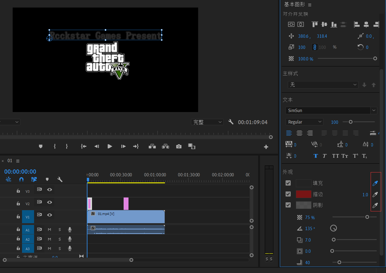
Task: Open Regular font style dropdown
Action: [x=304, y=122]
